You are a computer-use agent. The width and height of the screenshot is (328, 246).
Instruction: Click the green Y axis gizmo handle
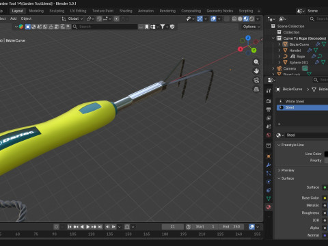tap(254, 50)
